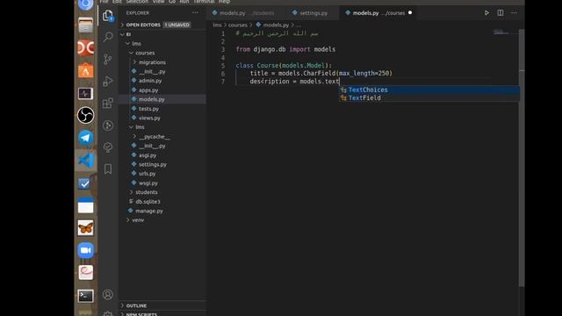This screenshot has height=316, width=562.
Task: Open views.py in the explorer
Action: tap(149, 118)
